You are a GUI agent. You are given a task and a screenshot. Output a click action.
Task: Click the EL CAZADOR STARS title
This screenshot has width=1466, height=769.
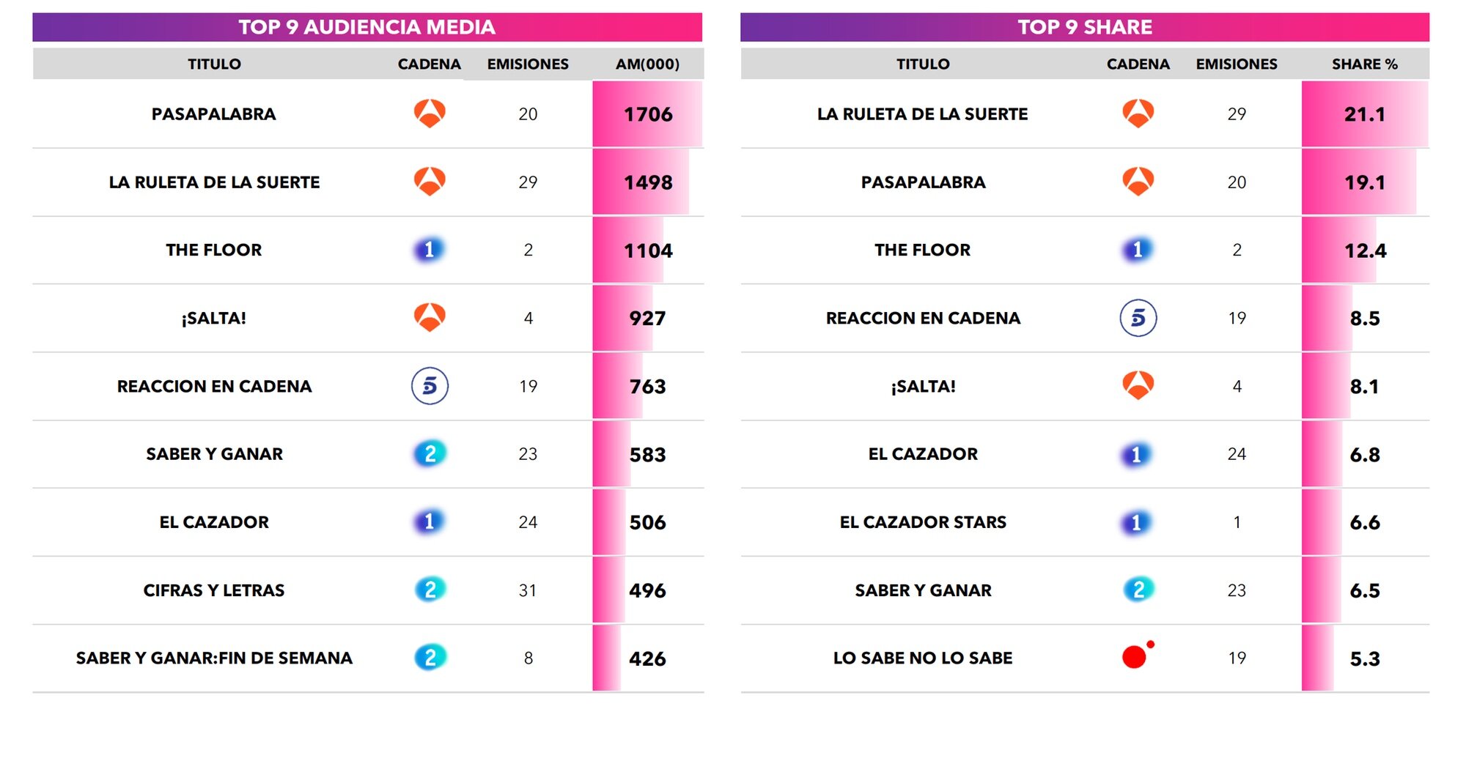pos(923,522)
